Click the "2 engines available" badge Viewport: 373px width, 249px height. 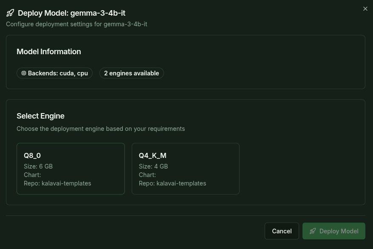pos(131,73)
